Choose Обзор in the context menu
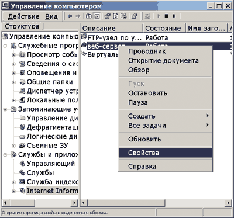This screenshot has width=234, height=218. [166, 70]
